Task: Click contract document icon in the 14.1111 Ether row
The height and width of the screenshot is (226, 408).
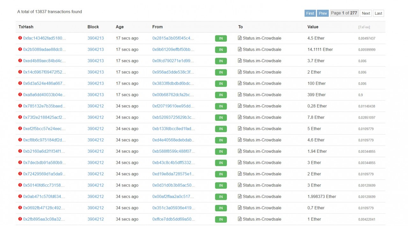Action: click(240, 49)
